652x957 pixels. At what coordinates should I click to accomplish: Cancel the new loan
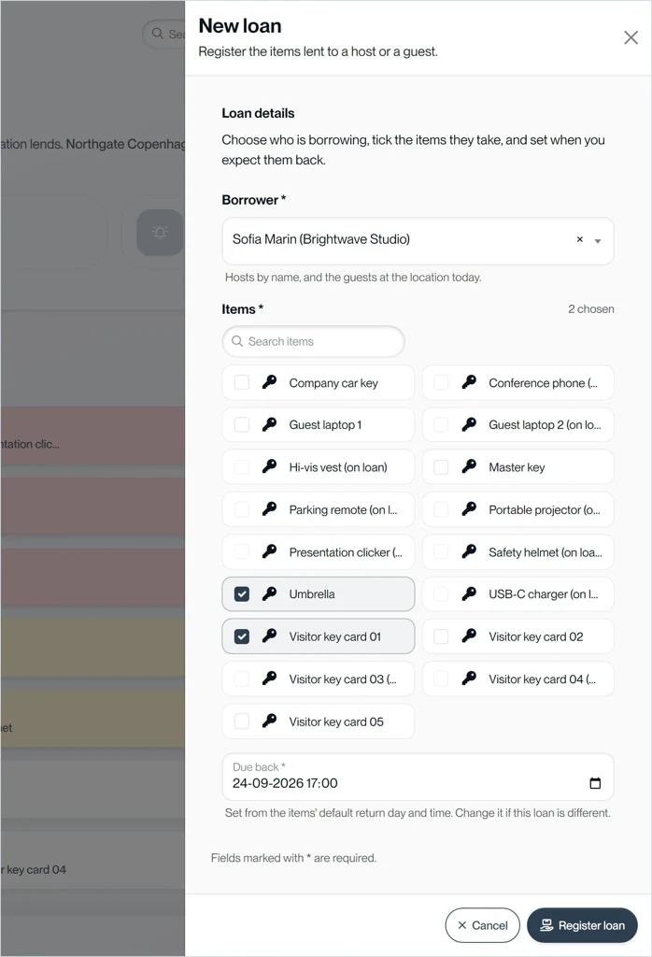pyautogui.click(x=482, y=925)
